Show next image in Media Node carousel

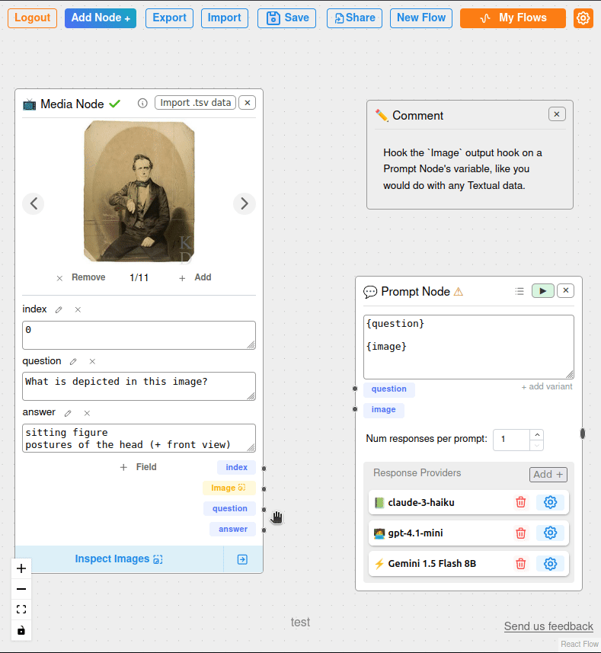point(244,203)
